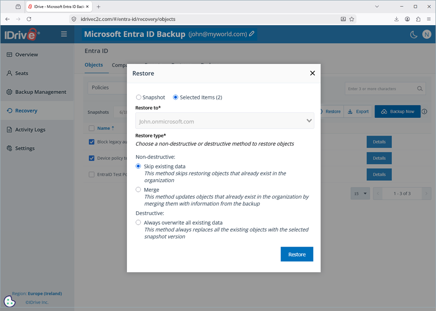The width and height of the screenshot is (436, 311).
Task: Click Restore in the background toolbar
Action: pyautogui.click(x=332, y=111)
